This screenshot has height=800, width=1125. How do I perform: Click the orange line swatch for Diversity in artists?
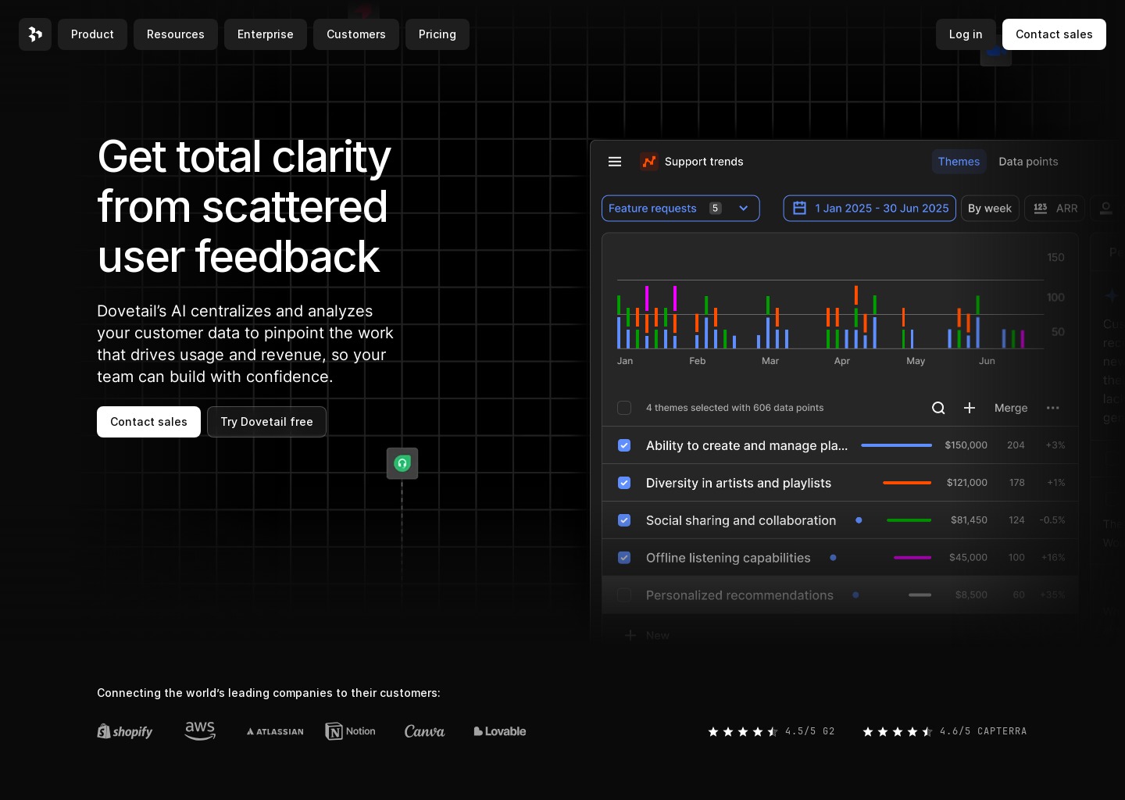[x=907, y=483]
